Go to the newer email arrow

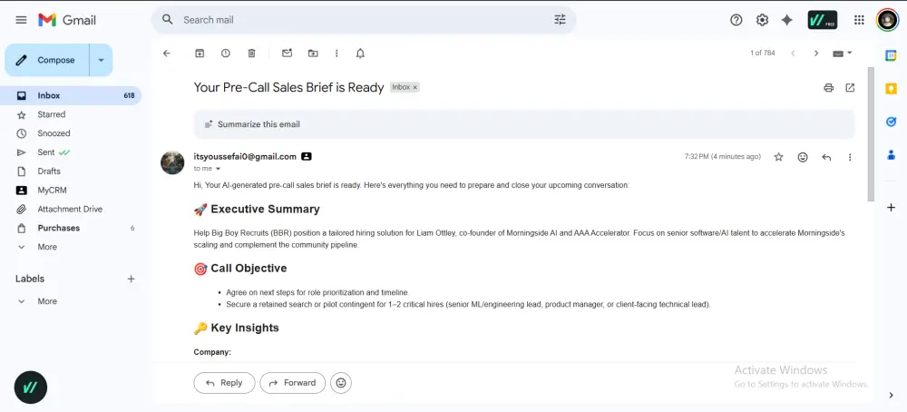click(793, 54)
